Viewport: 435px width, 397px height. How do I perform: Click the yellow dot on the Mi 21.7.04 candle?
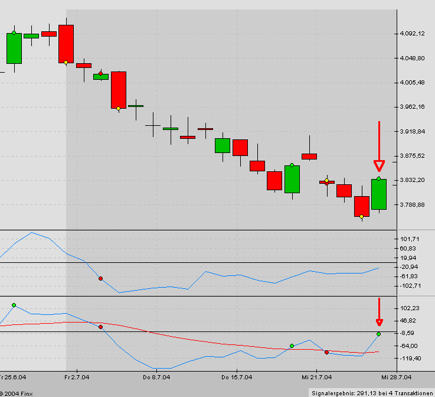326,181
